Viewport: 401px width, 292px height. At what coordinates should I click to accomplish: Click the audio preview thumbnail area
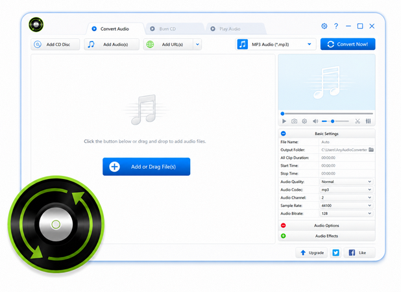tap(327, 82)
